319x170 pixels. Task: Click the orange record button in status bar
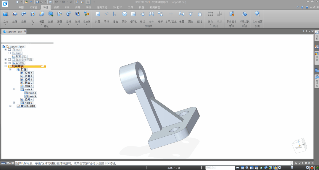tap(312, 168)
